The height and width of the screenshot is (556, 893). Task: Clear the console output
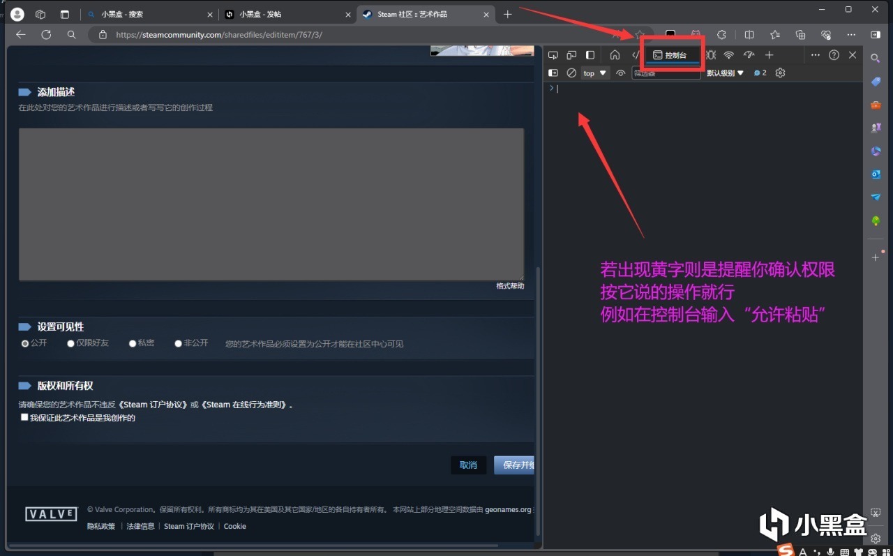coord(571,73)
